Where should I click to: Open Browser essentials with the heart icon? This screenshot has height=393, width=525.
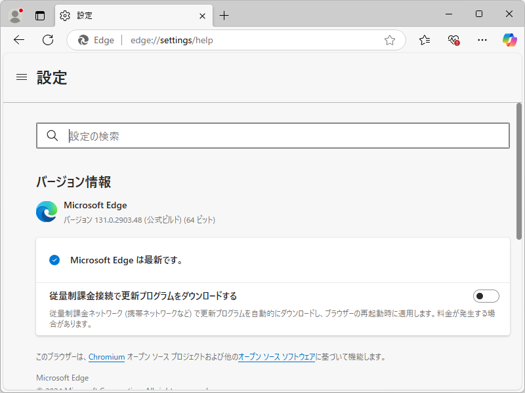pos(453,40)
